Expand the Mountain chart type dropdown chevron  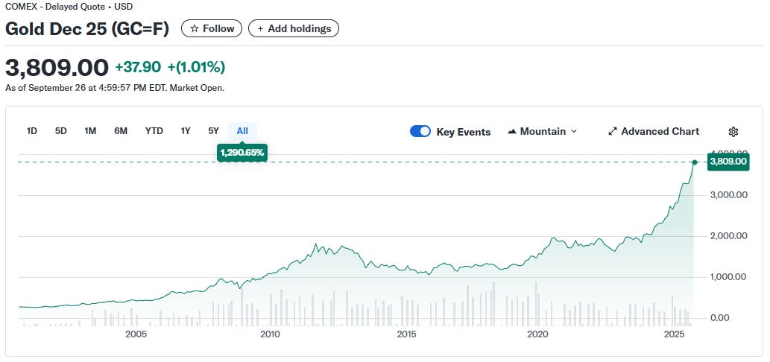(x=573, y=132)
